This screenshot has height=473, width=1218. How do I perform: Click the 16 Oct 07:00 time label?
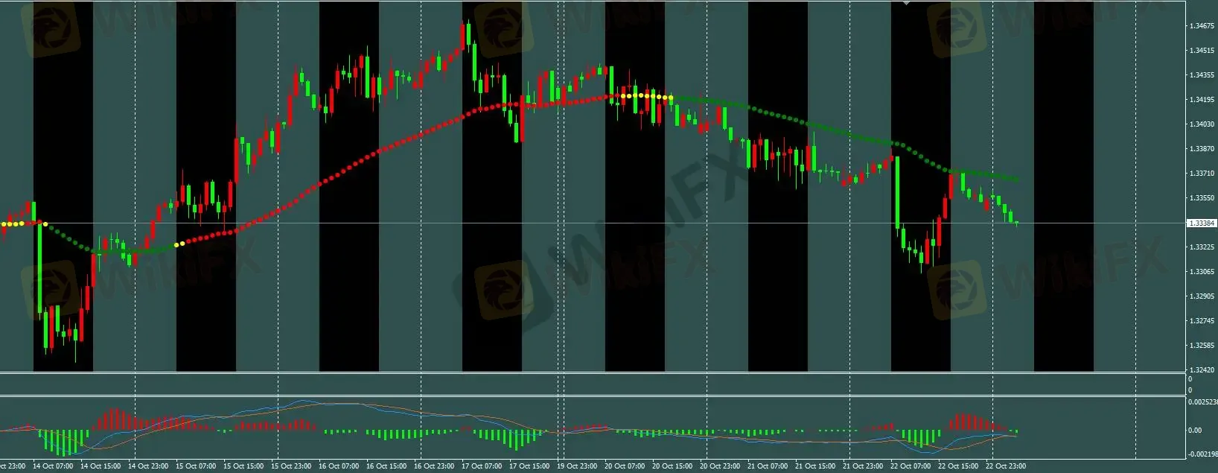(x=339, y=466)
